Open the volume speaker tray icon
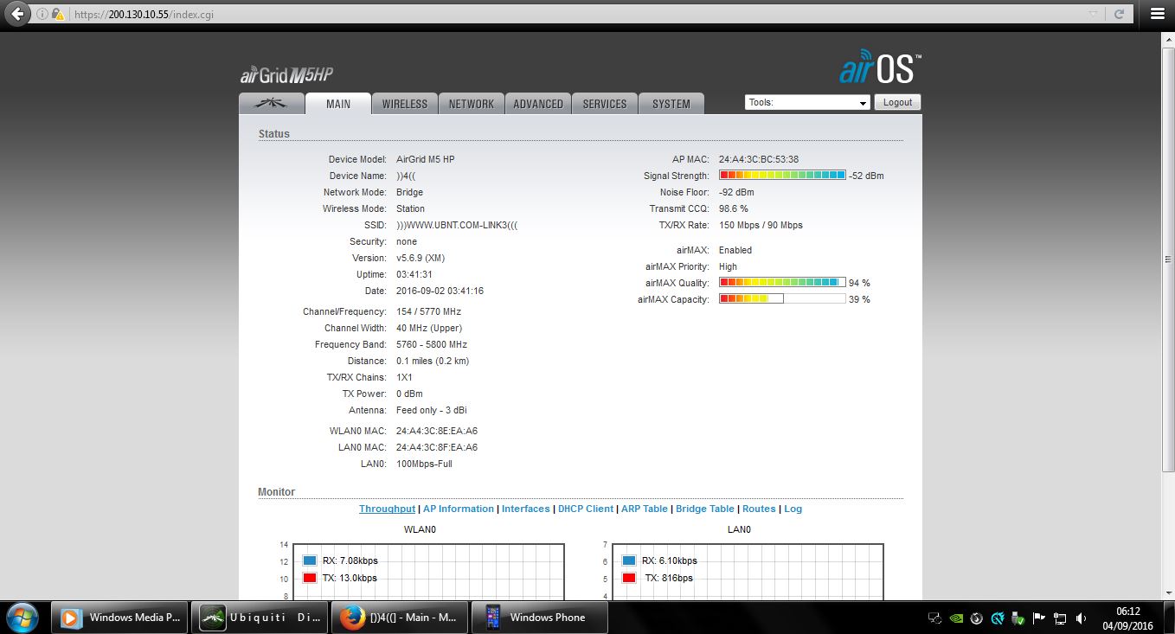This screenshot has width=1175, height=634. tap(1081, 618)
